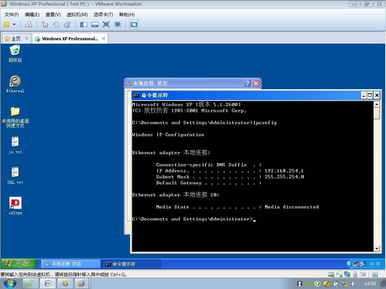
Task: Open the power options dropdown arrow beside pause
Action: [14, 24]
